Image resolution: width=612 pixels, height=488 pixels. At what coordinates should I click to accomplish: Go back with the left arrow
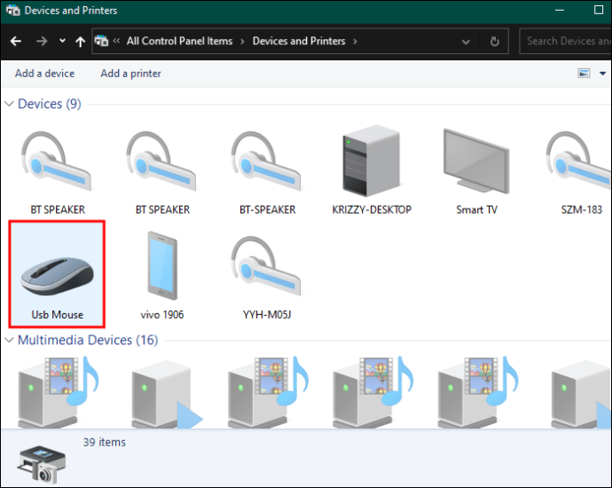pyautogui.click(x=16, y=41)
